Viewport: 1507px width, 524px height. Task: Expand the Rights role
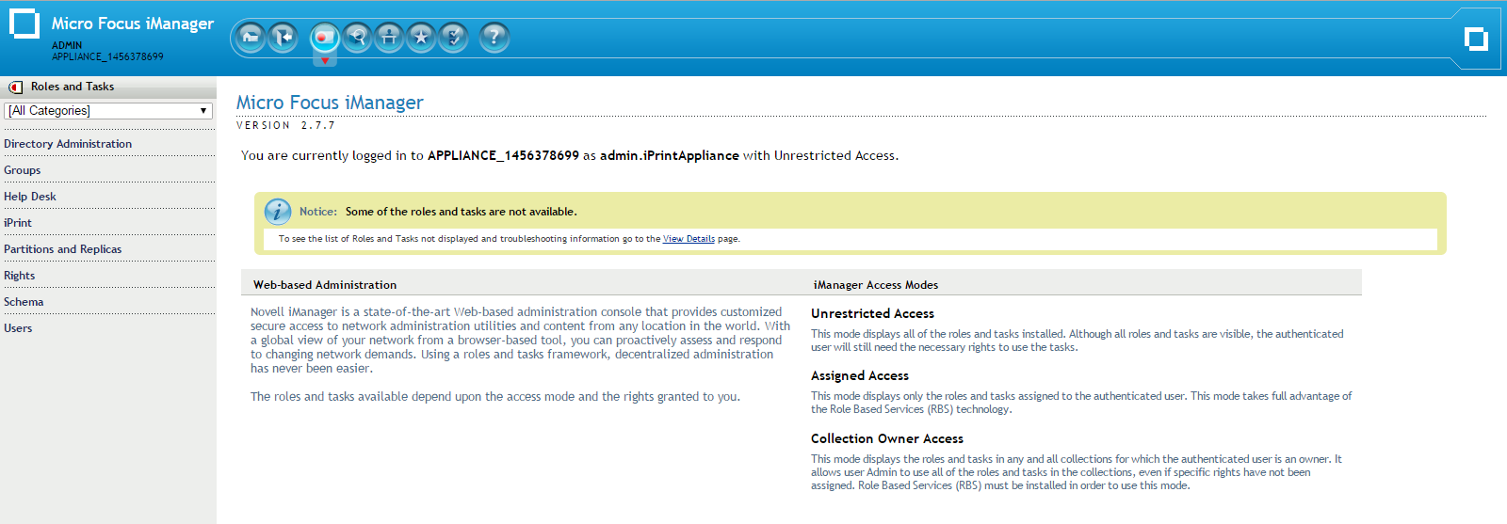pos(20,276)
